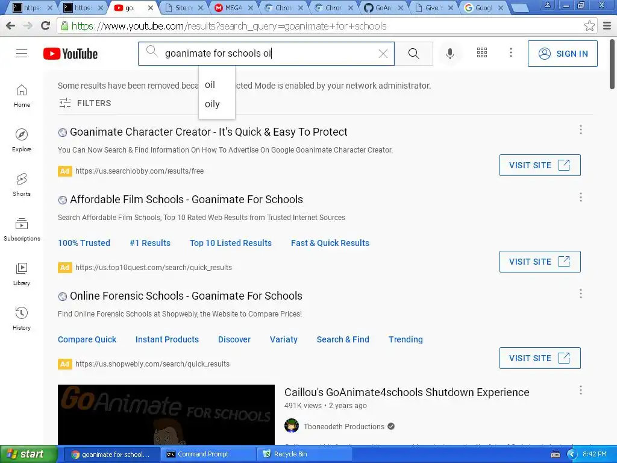
Task: Open options for the Caillou's GoAnimate4schools video
Action: (581, 390)
